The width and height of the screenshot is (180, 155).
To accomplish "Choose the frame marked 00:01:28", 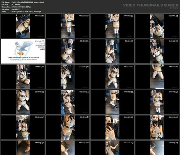I will [x=157, y=51].
